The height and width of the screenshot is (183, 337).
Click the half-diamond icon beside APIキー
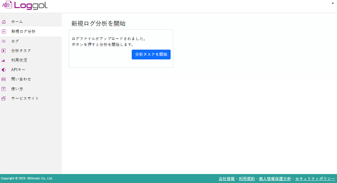click(4, 70)
